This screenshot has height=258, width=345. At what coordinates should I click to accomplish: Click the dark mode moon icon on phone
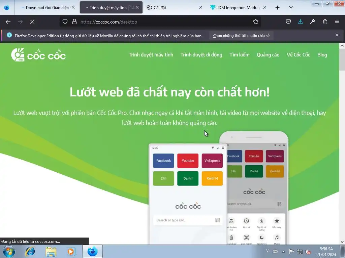261,238
